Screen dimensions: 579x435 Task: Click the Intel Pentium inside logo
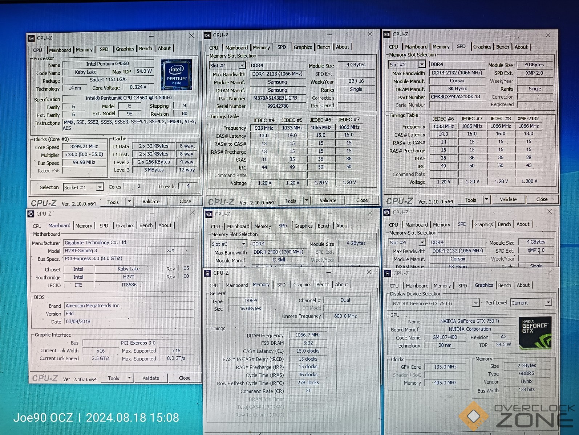click(176, 75)
